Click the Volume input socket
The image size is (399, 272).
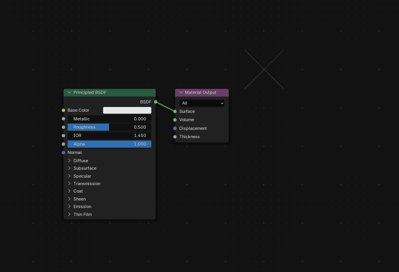point(175,120)
